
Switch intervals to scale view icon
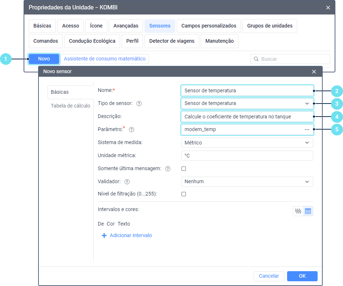pos(298,211)
